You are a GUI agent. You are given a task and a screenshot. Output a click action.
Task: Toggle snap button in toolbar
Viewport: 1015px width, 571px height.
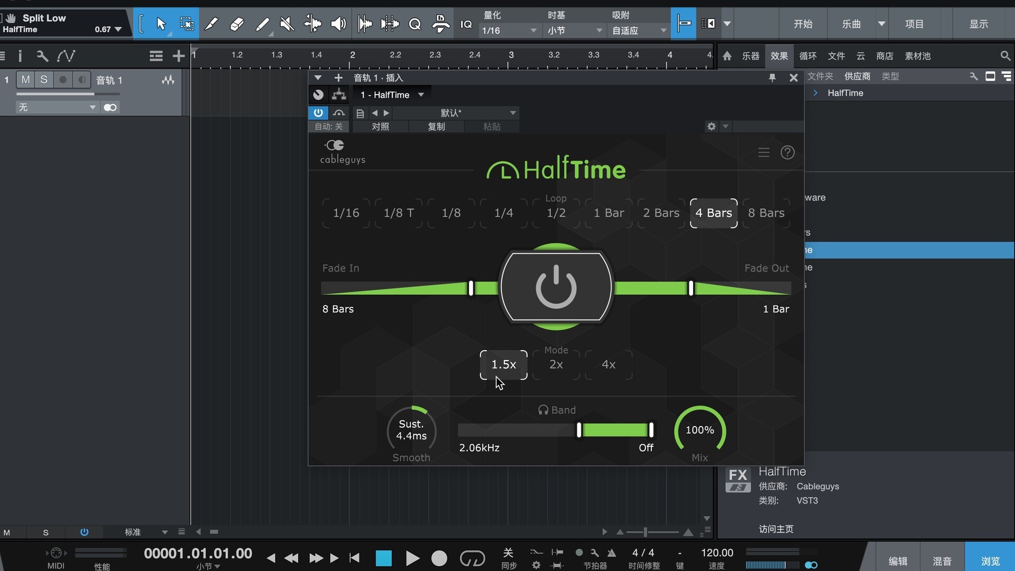point(684,24)
